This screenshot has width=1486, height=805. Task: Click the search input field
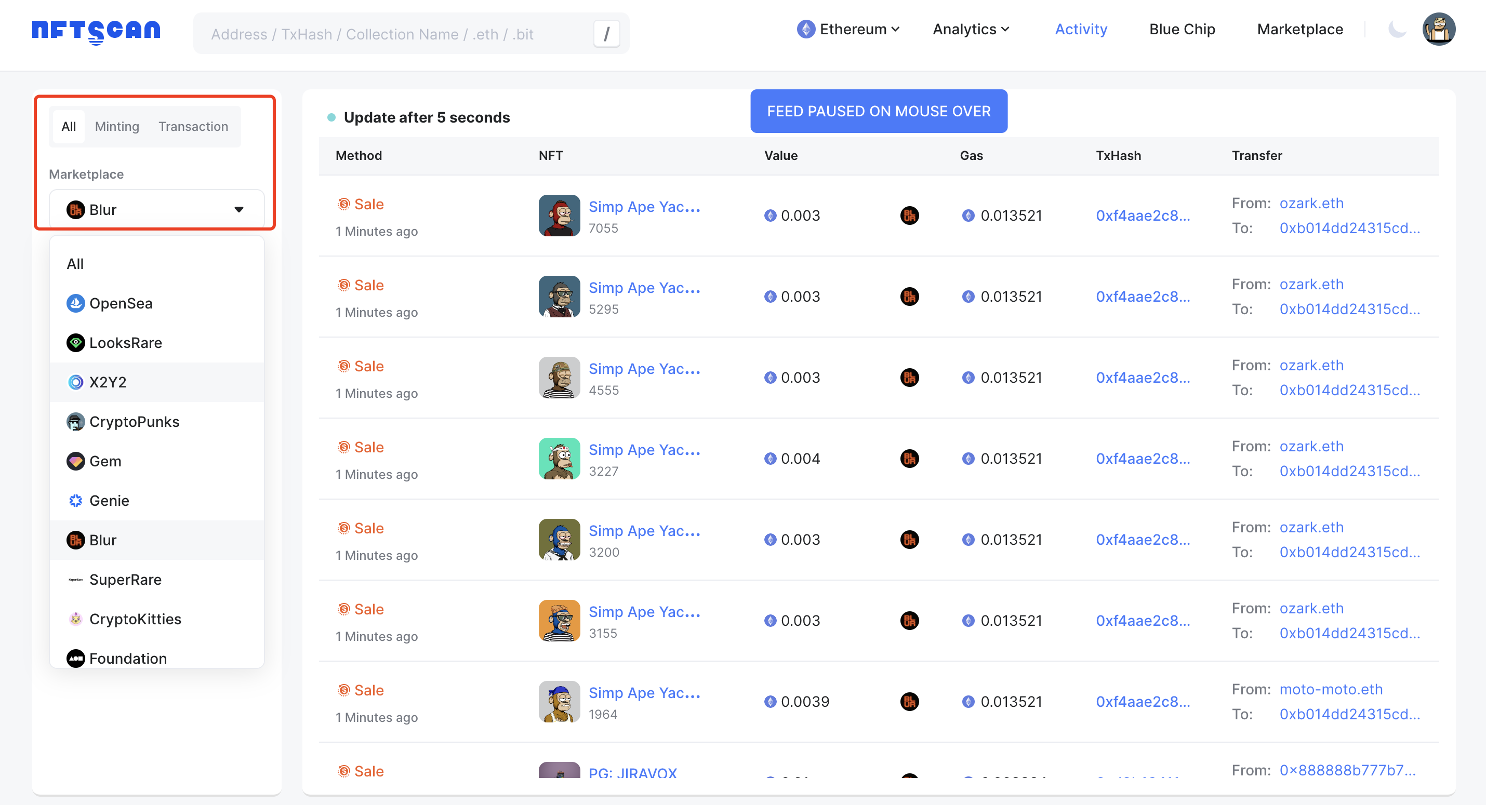pos(404,33)
